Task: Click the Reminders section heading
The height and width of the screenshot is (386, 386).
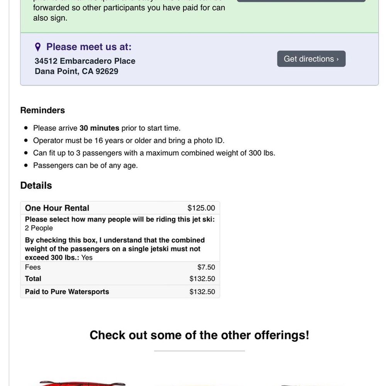Action: [x=42, y=110]
